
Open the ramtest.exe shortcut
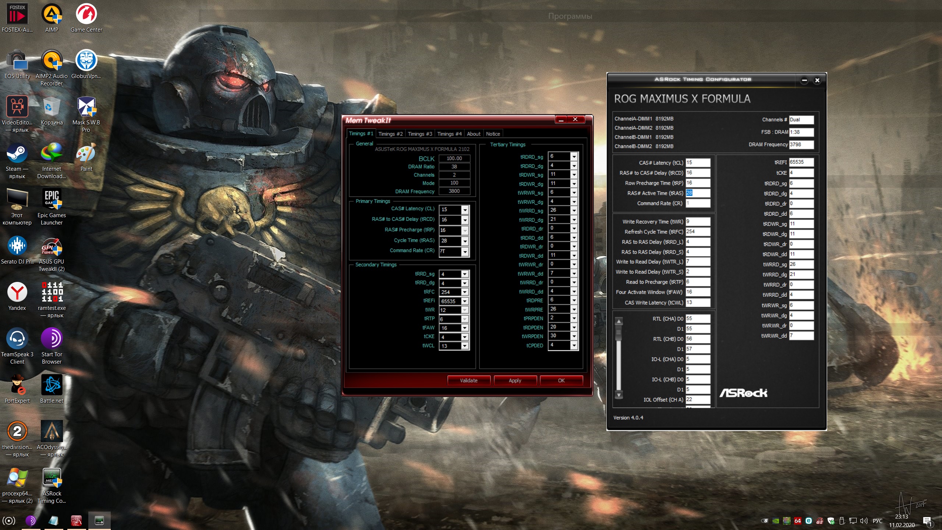[52, 293]
